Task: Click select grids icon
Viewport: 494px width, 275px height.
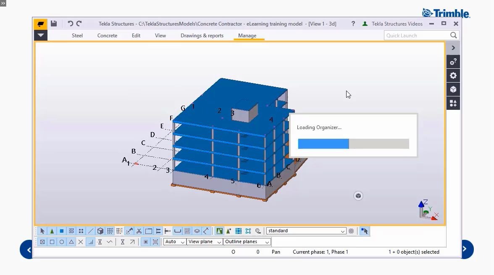Action: tap(110, 231)
